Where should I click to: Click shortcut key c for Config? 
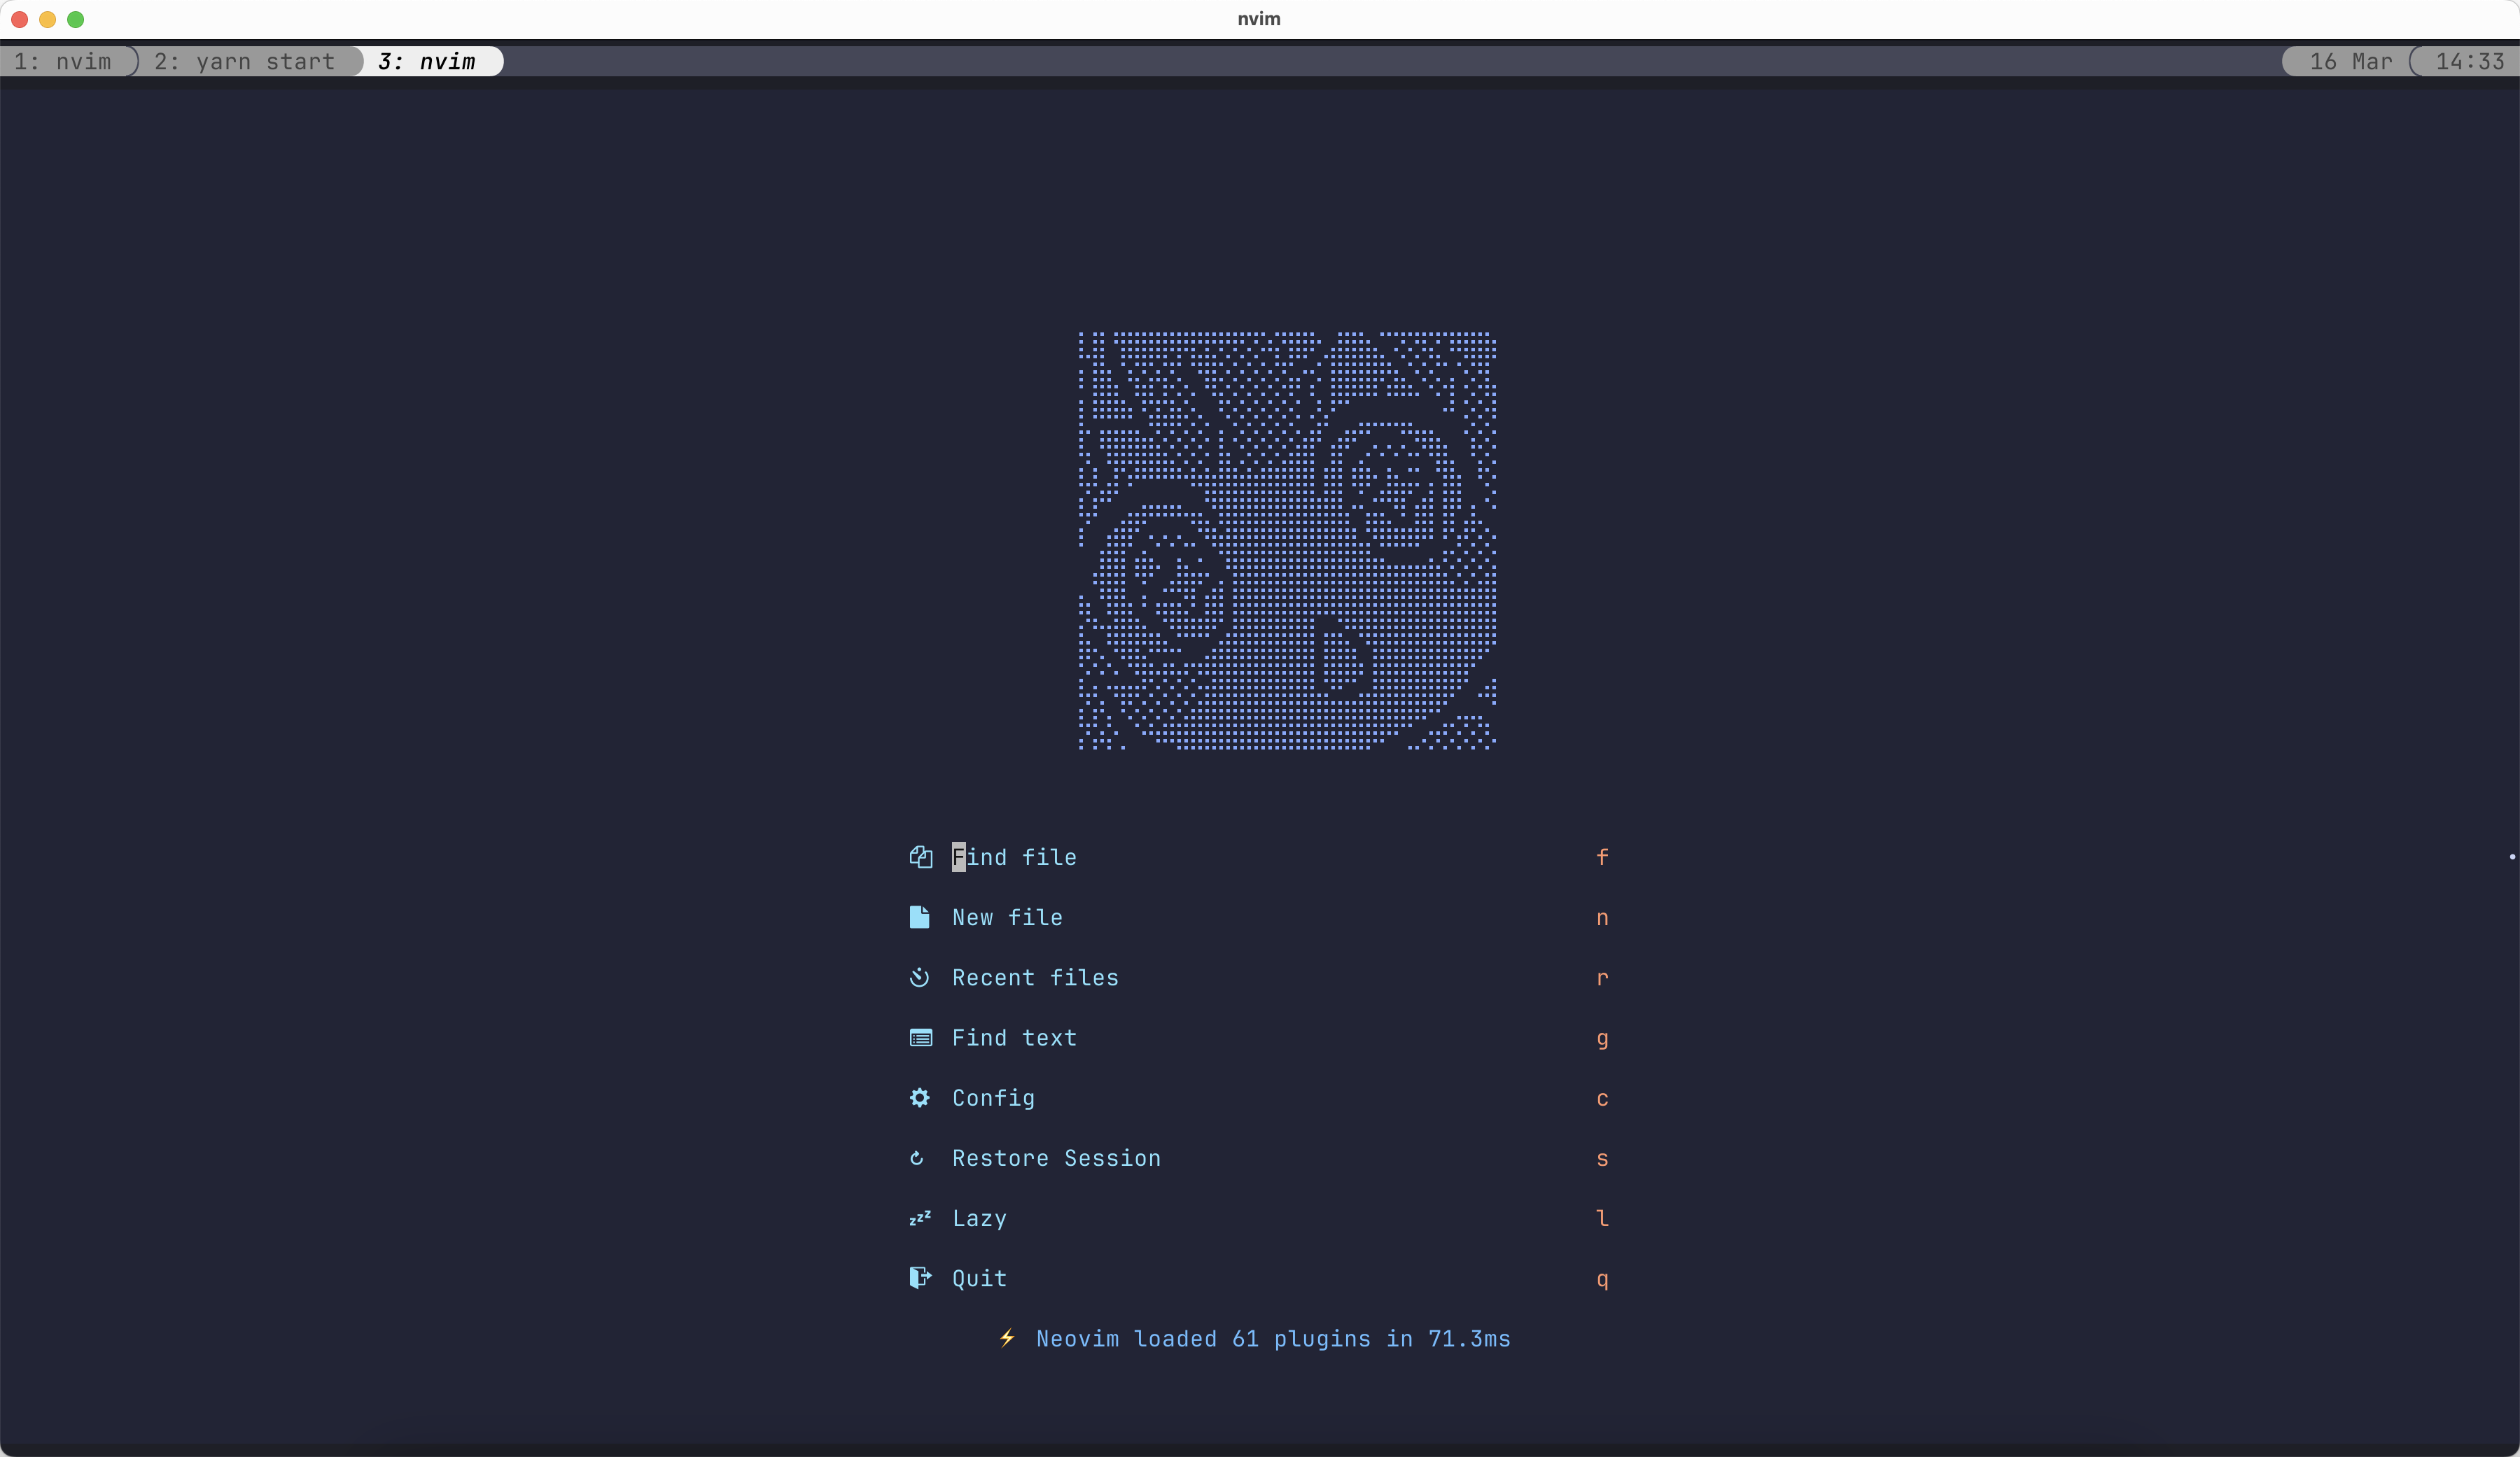(x=1602, y=1098)
